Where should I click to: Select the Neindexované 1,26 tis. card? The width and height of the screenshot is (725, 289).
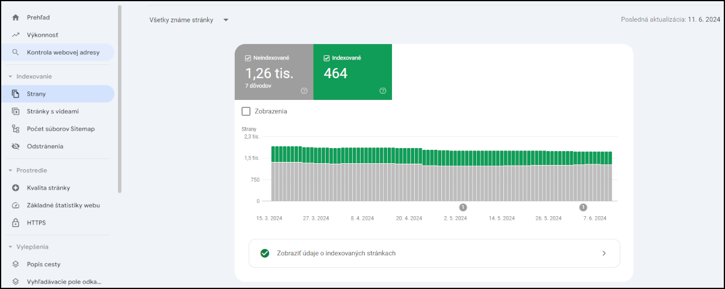[274, 72]
